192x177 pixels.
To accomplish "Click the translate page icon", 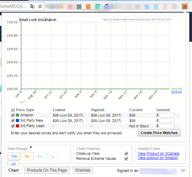I will tap(32, 6).
